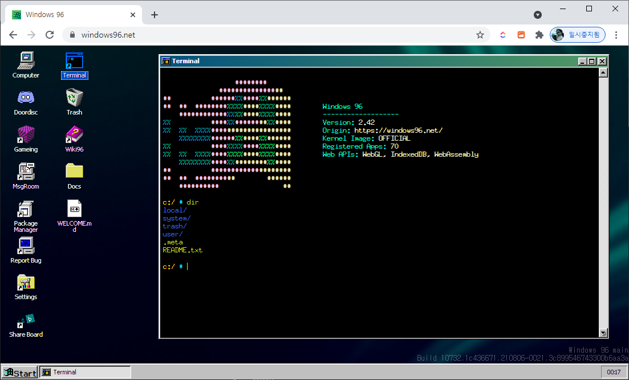
Task: Click the orange extension icon in toolbar
Action: pos(521,35)
